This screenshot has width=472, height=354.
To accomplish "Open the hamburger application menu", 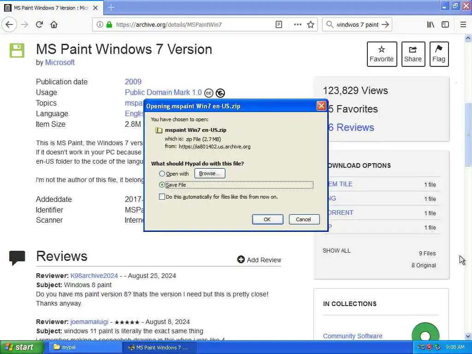I will [x=463, y=25].
